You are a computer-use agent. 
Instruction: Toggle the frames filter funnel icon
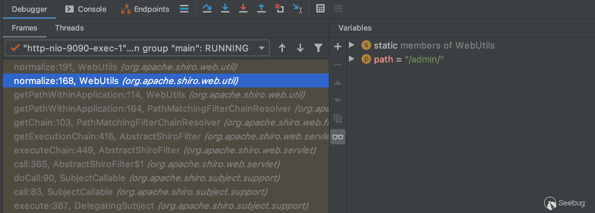(x=318, y=48)
